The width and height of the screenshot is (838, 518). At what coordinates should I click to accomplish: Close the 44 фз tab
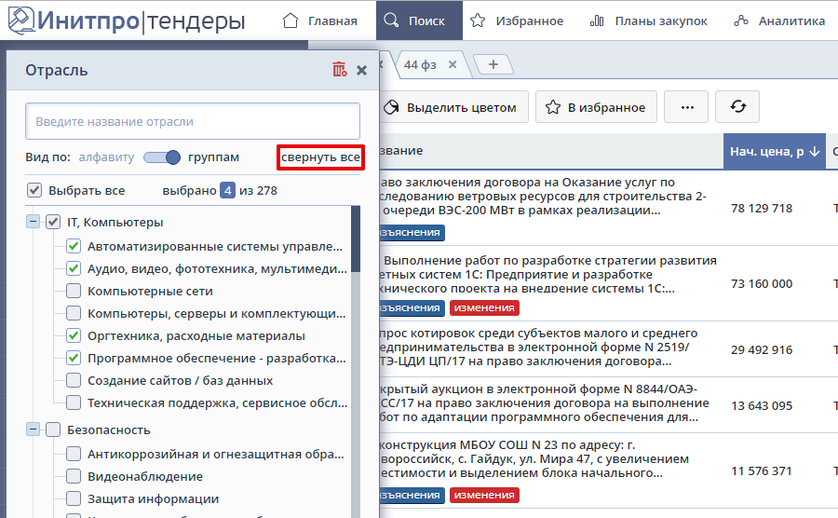(x=453, y=64)
